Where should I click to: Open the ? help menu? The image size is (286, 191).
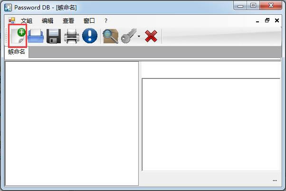106,21
